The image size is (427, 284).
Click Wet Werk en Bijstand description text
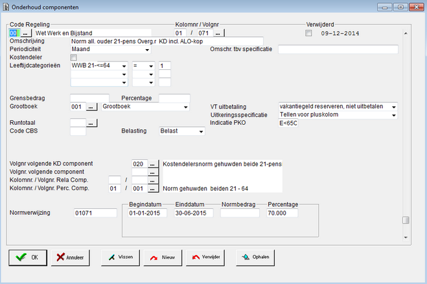coord(64,33)
